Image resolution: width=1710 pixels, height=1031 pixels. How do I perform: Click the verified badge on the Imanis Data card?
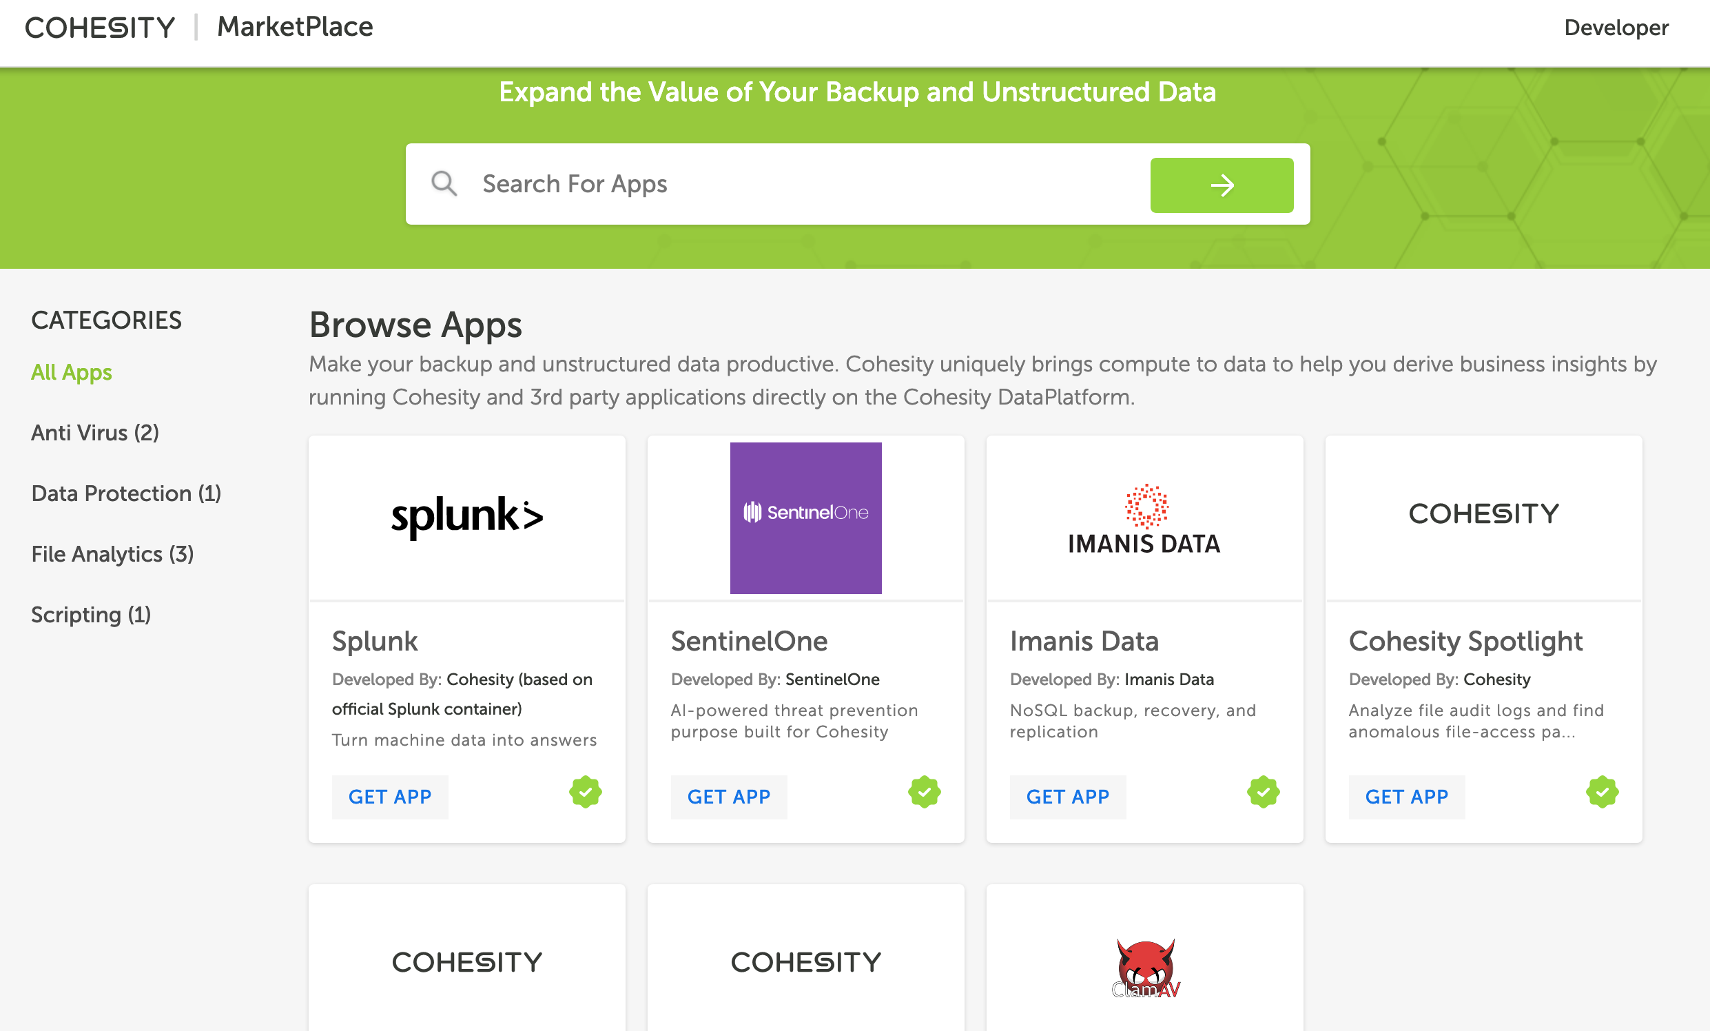click(1263, 791)
